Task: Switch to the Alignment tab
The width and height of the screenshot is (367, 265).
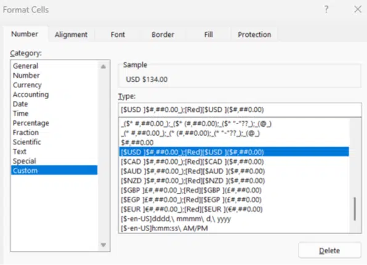Action: [x=71, y=34]
